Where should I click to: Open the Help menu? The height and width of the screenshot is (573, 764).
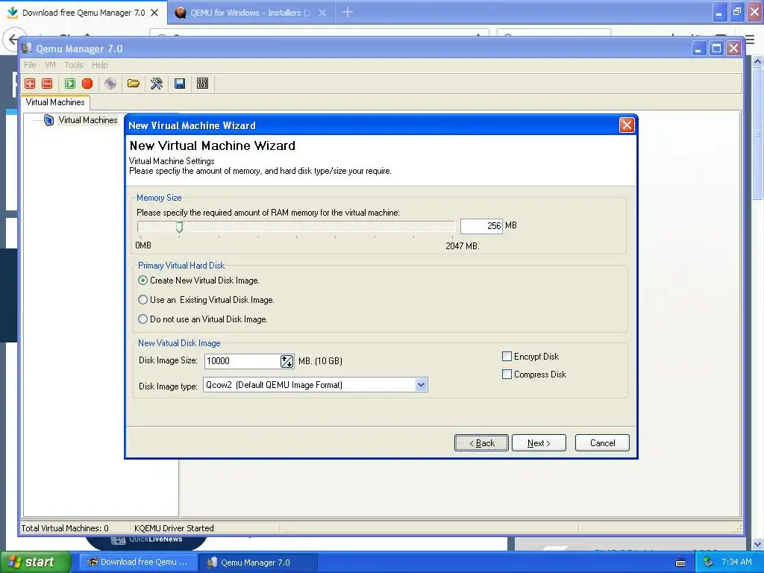tap(99, 65)
